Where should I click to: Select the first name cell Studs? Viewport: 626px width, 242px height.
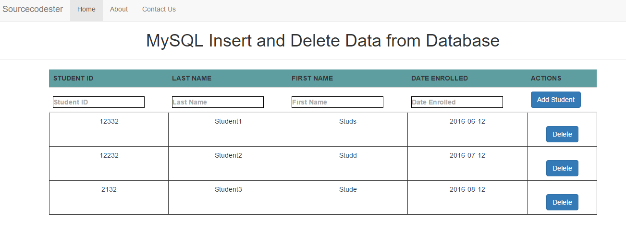coord(348,129)
